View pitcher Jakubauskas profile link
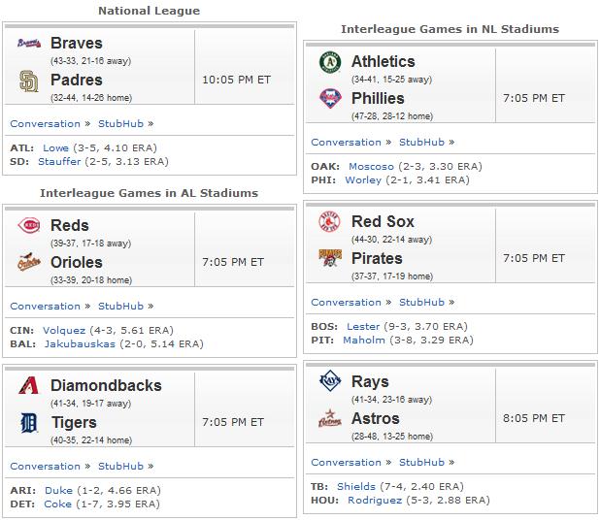This screenshot has height=520, width=600. point(80,343)
